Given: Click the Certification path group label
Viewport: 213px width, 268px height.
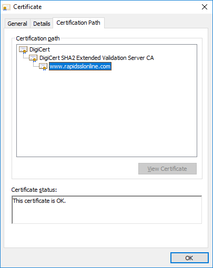Looking at the screenshot, I should [38, 38].
